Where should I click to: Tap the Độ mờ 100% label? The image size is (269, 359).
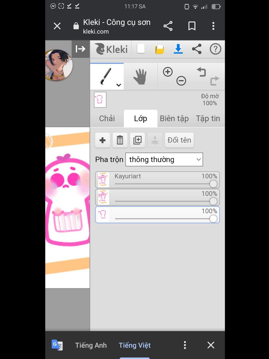[210, 100]
